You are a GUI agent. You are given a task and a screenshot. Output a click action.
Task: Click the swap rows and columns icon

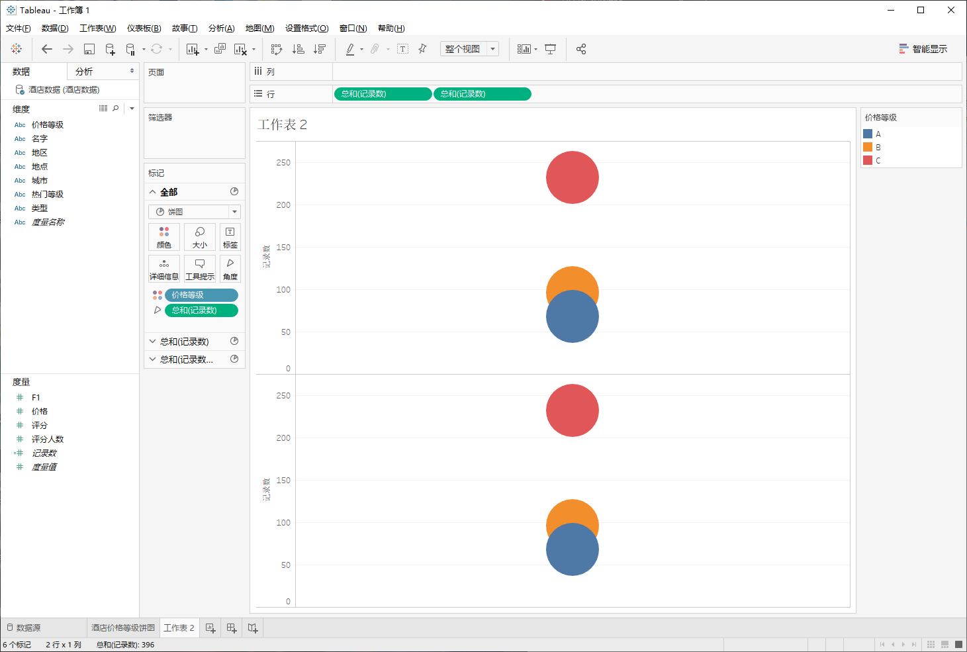pyautogui.click(x=277, y=49)
